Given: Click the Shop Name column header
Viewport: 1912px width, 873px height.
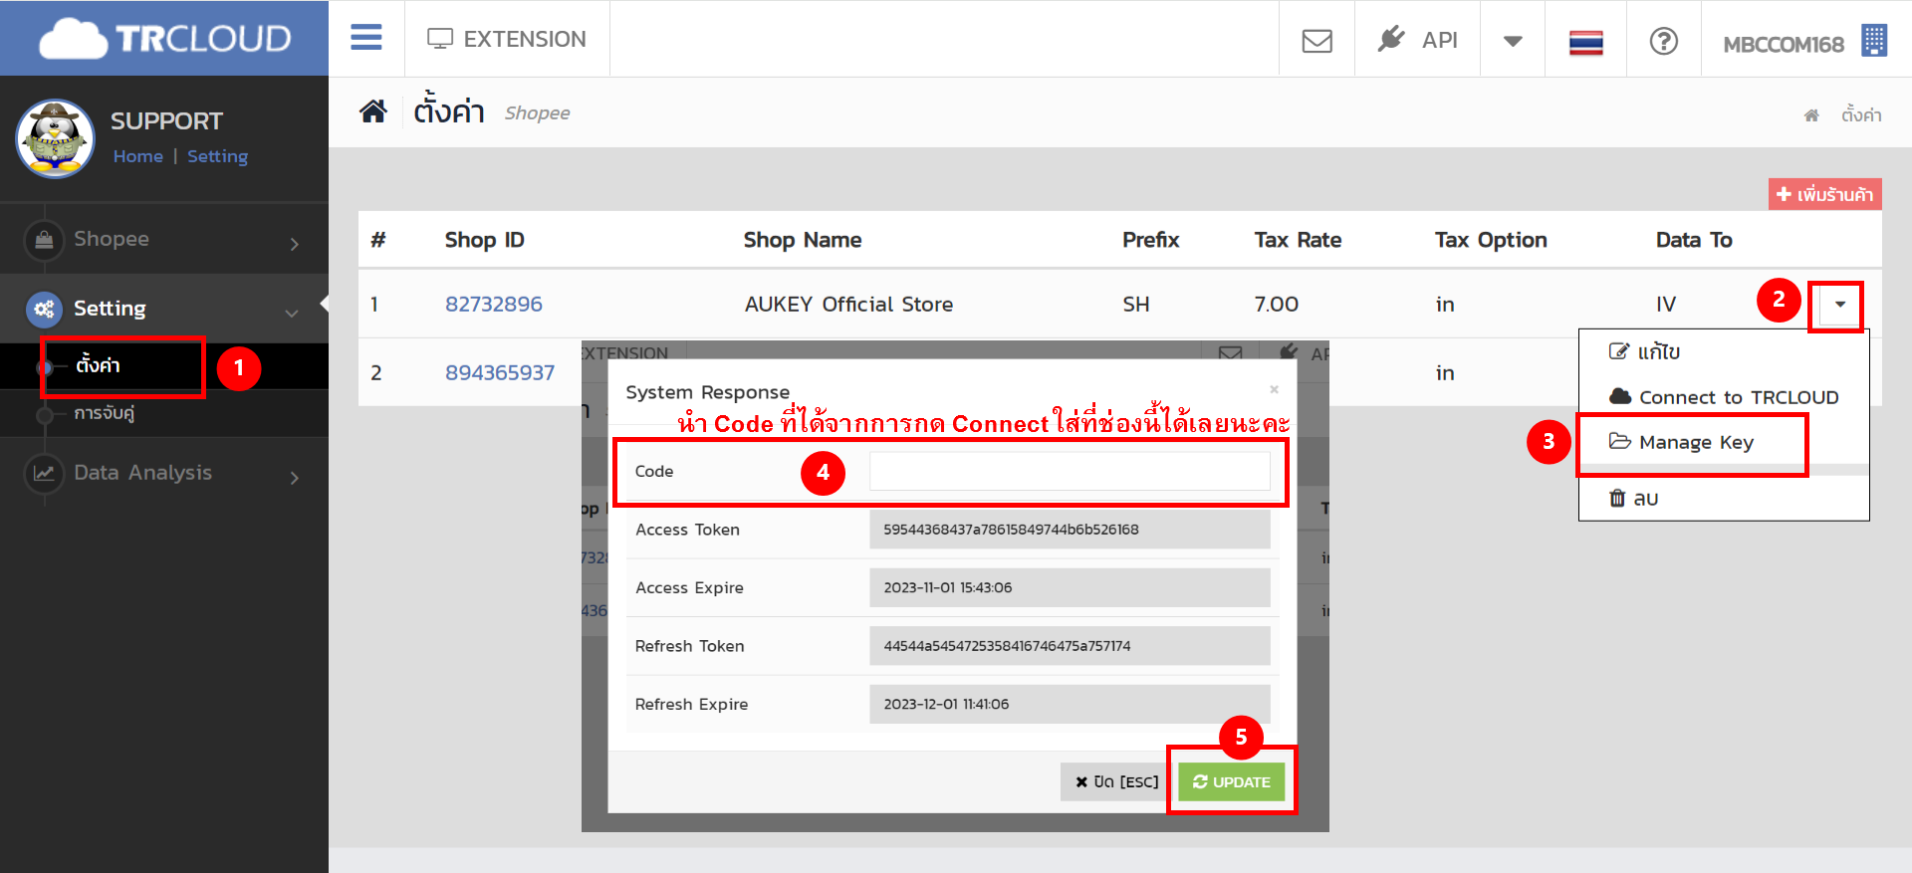Looking at the screenshot, I should (x=803, y=240).
